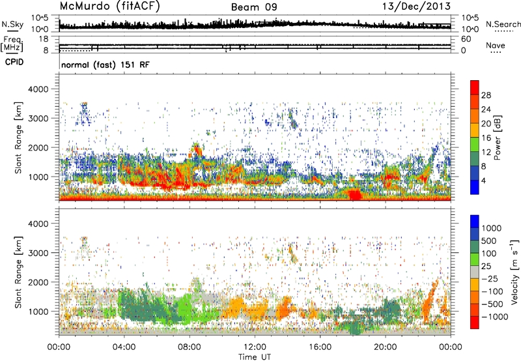Viewport: 521px width, 361px height.
Task: Click the 08:00 time tick label
Action: 190,347
